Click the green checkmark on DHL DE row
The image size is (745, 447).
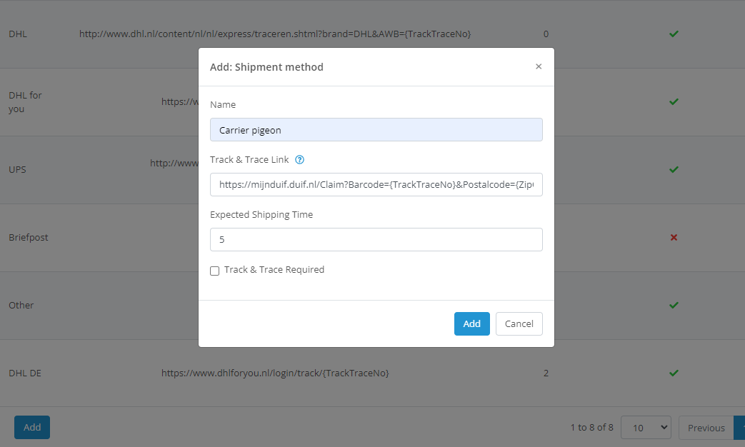(674, 373)
